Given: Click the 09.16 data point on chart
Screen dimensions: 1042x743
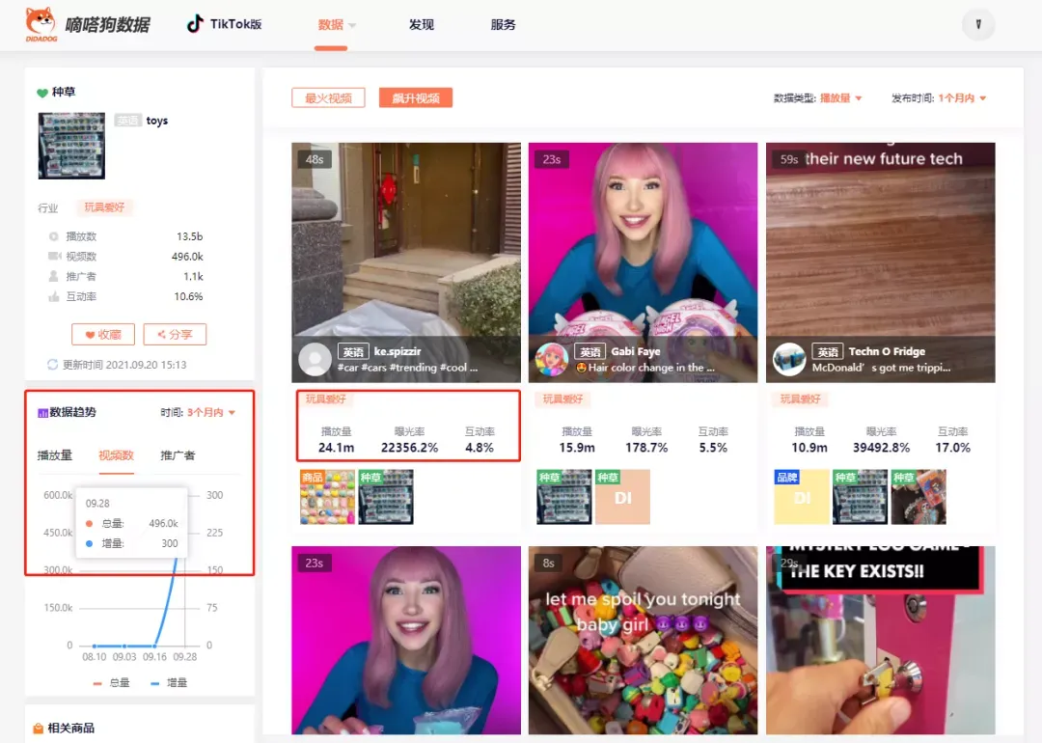Looking at the screenshot, I should tap(154, 646).
